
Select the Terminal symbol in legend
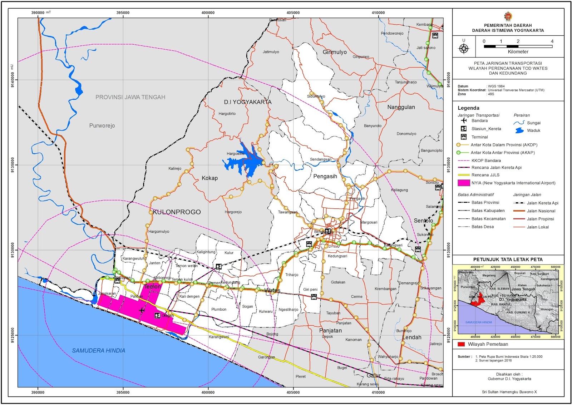[x=464, y=137]
